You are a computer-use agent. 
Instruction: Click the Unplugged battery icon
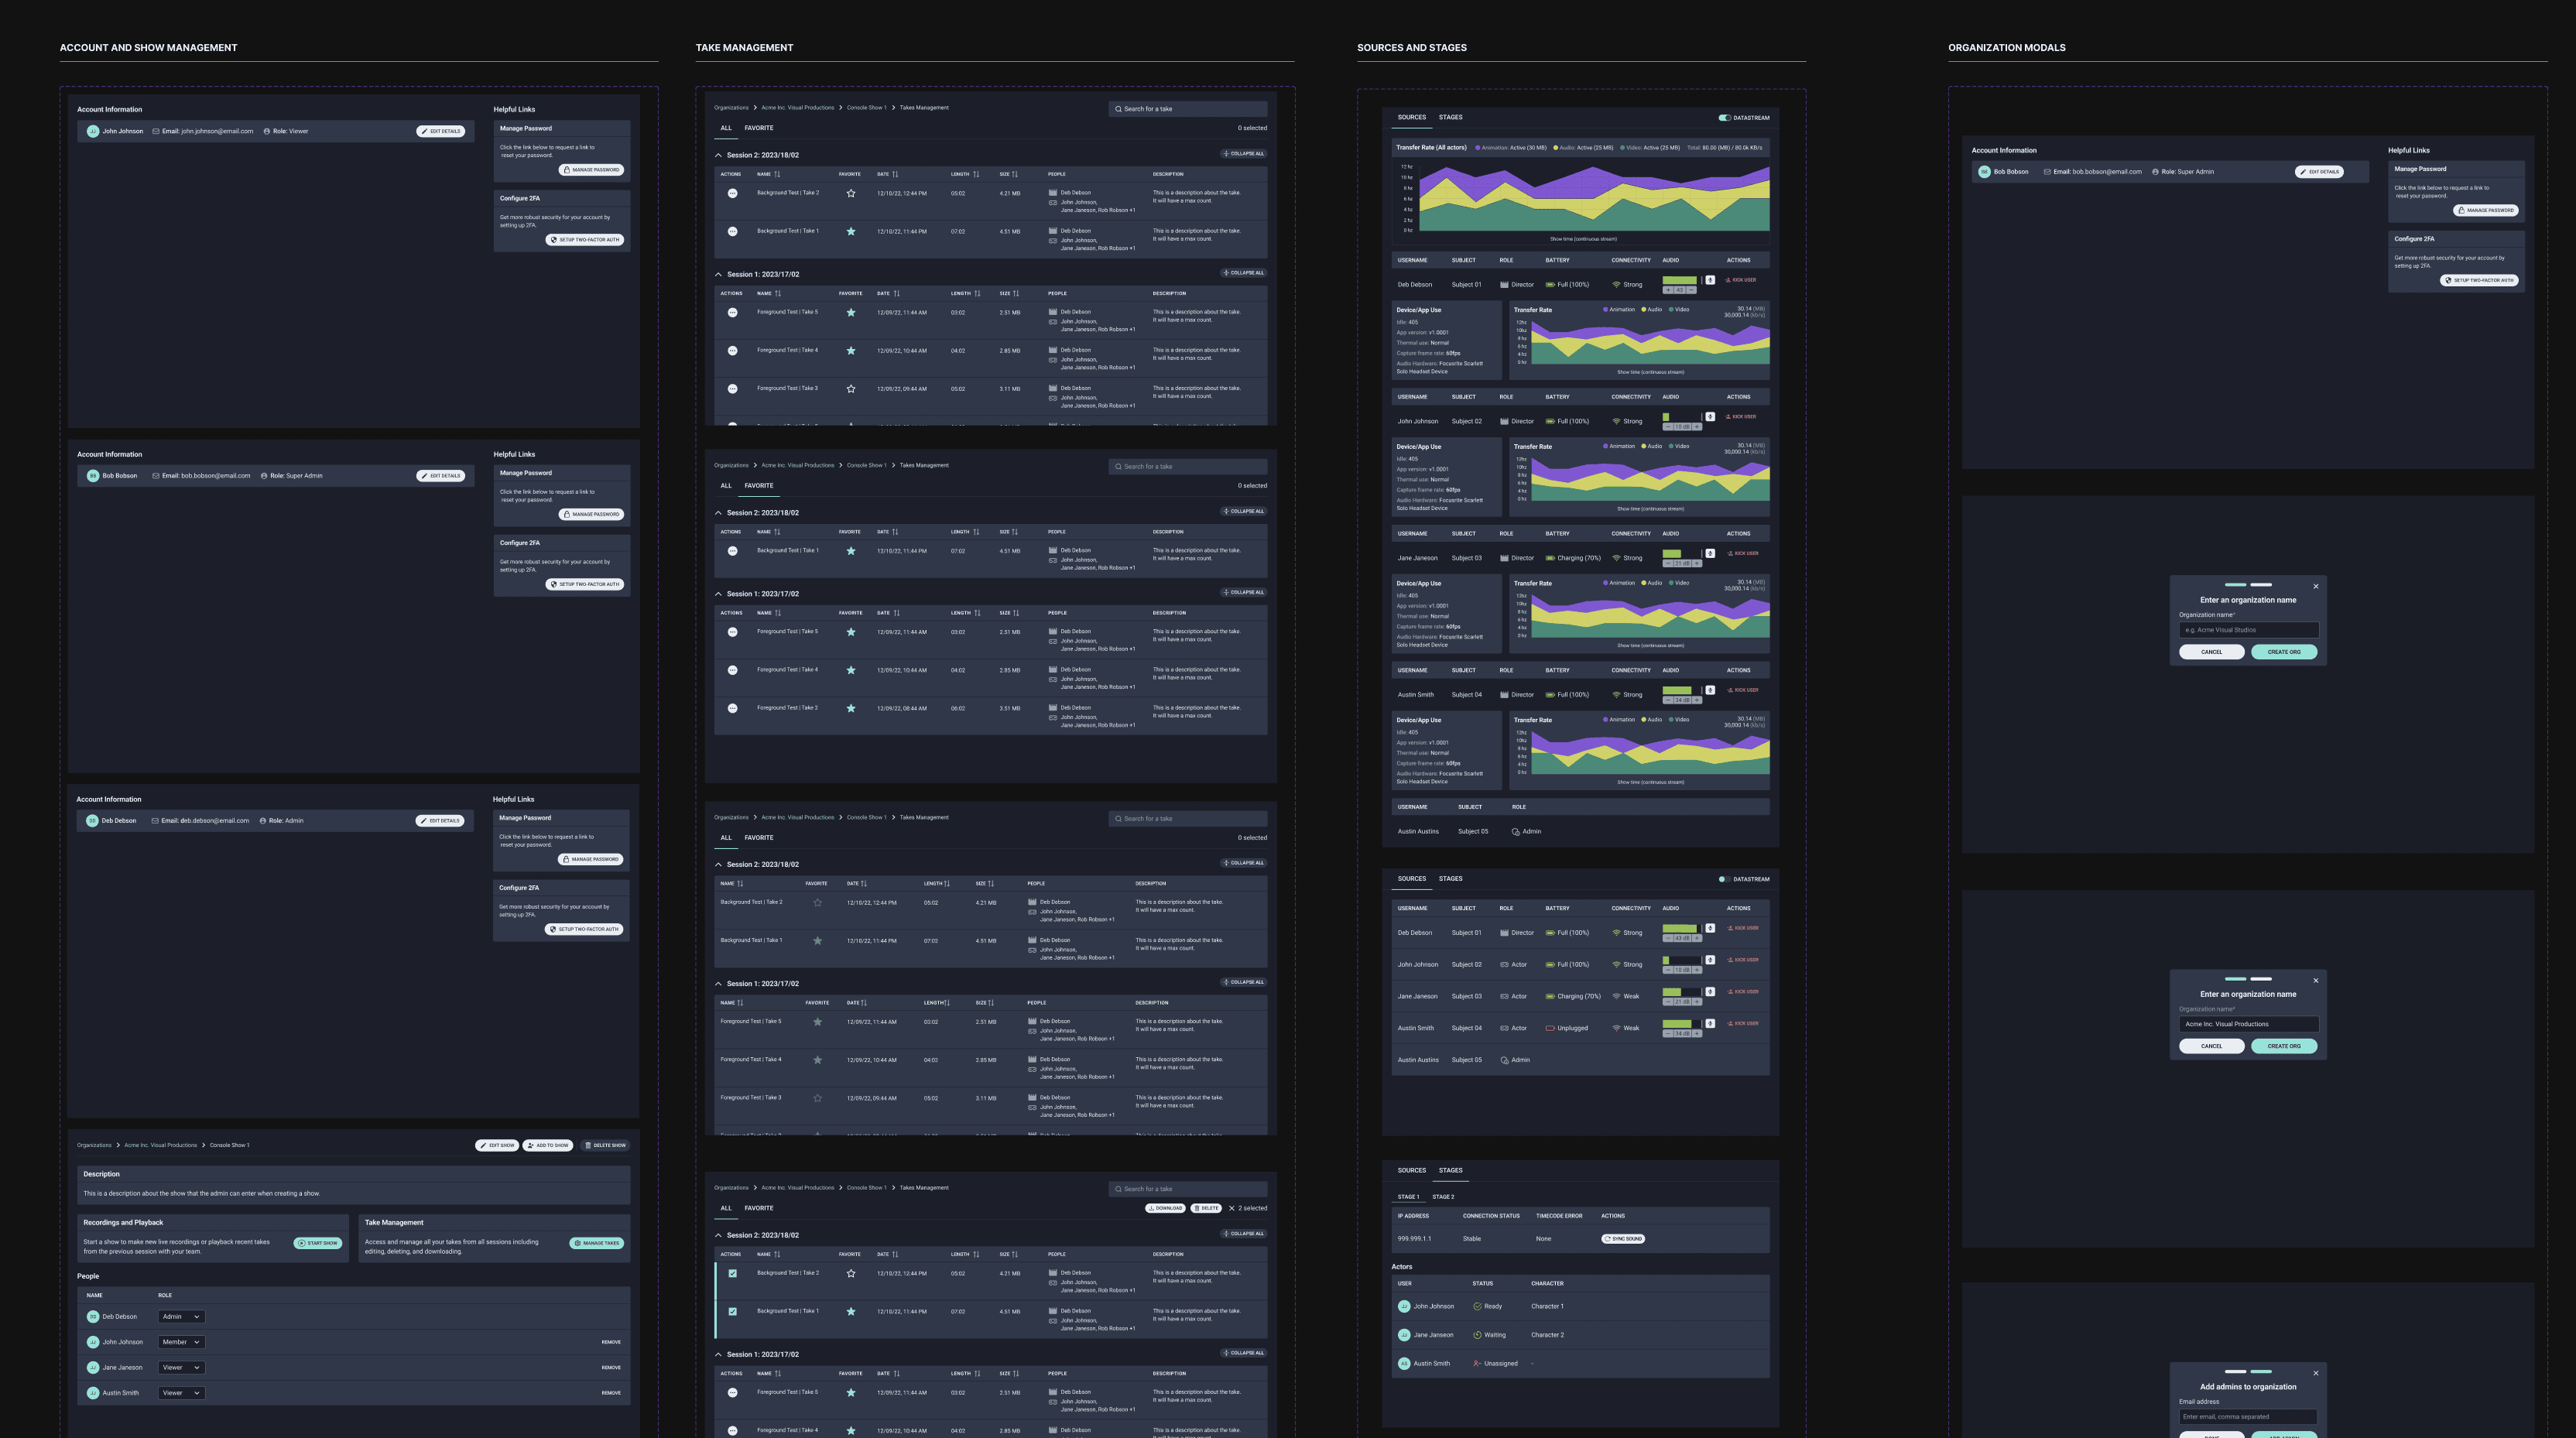coord(1550,1028)
